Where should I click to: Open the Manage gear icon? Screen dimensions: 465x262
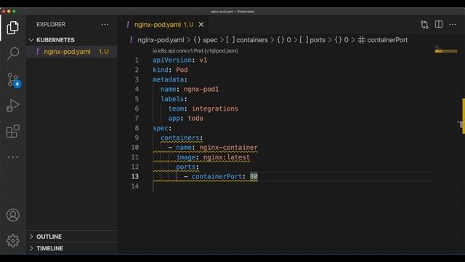click(x=13, y=241)
